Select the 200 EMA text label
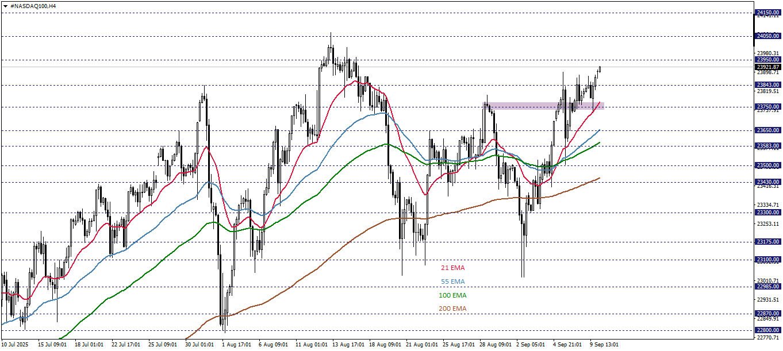Screen dimensions: 783x351 (453, 308)
